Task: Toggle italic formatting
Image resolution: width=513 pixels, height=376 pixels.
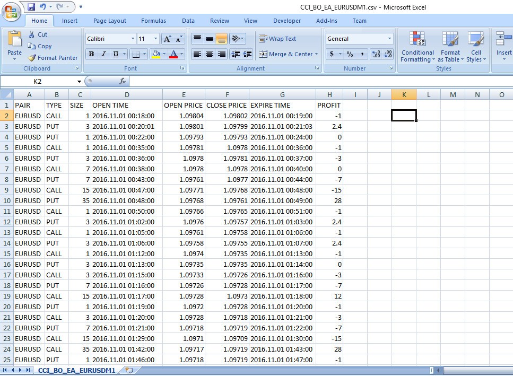Action: (x=103, y=54)
